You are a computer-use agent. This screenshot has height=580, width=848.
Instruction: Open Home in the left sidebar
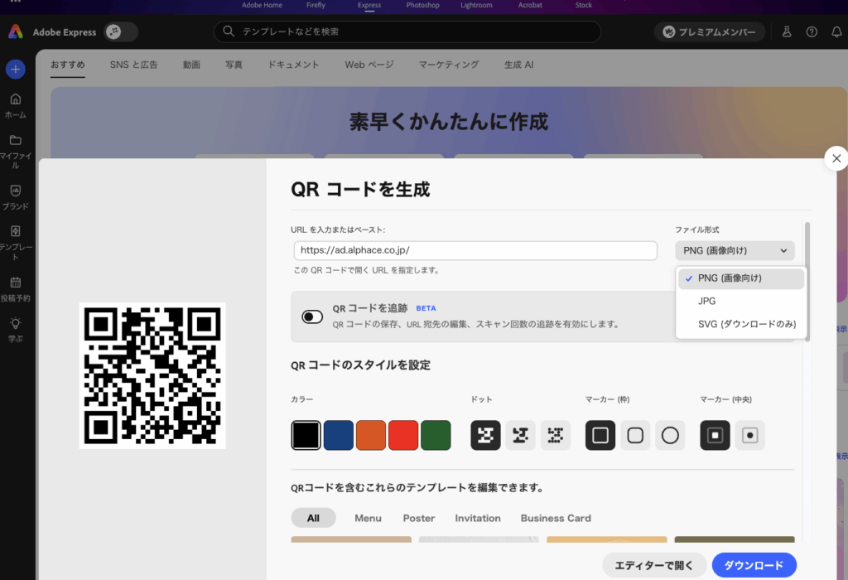click(x=16, y=99)
